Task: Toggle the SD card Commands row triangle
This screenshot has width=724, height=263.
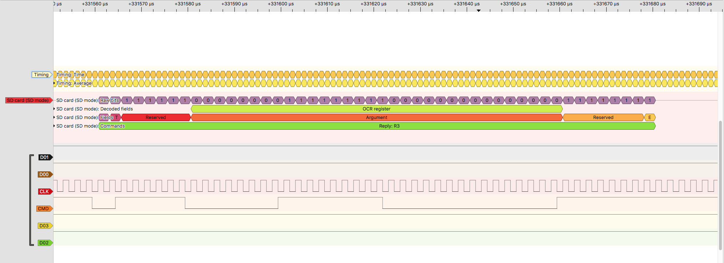Action: coord(55,126)
